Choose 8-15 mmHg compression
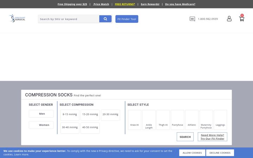 tap(70, 115)
